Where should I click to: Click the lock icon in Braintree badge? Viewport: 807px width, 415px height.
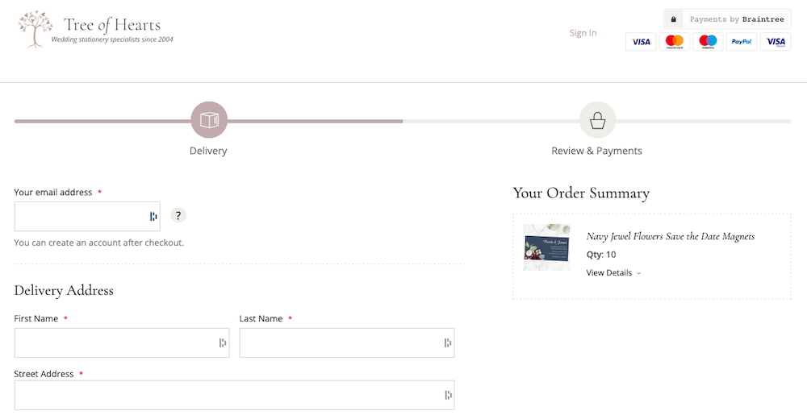tap(673, 19)
